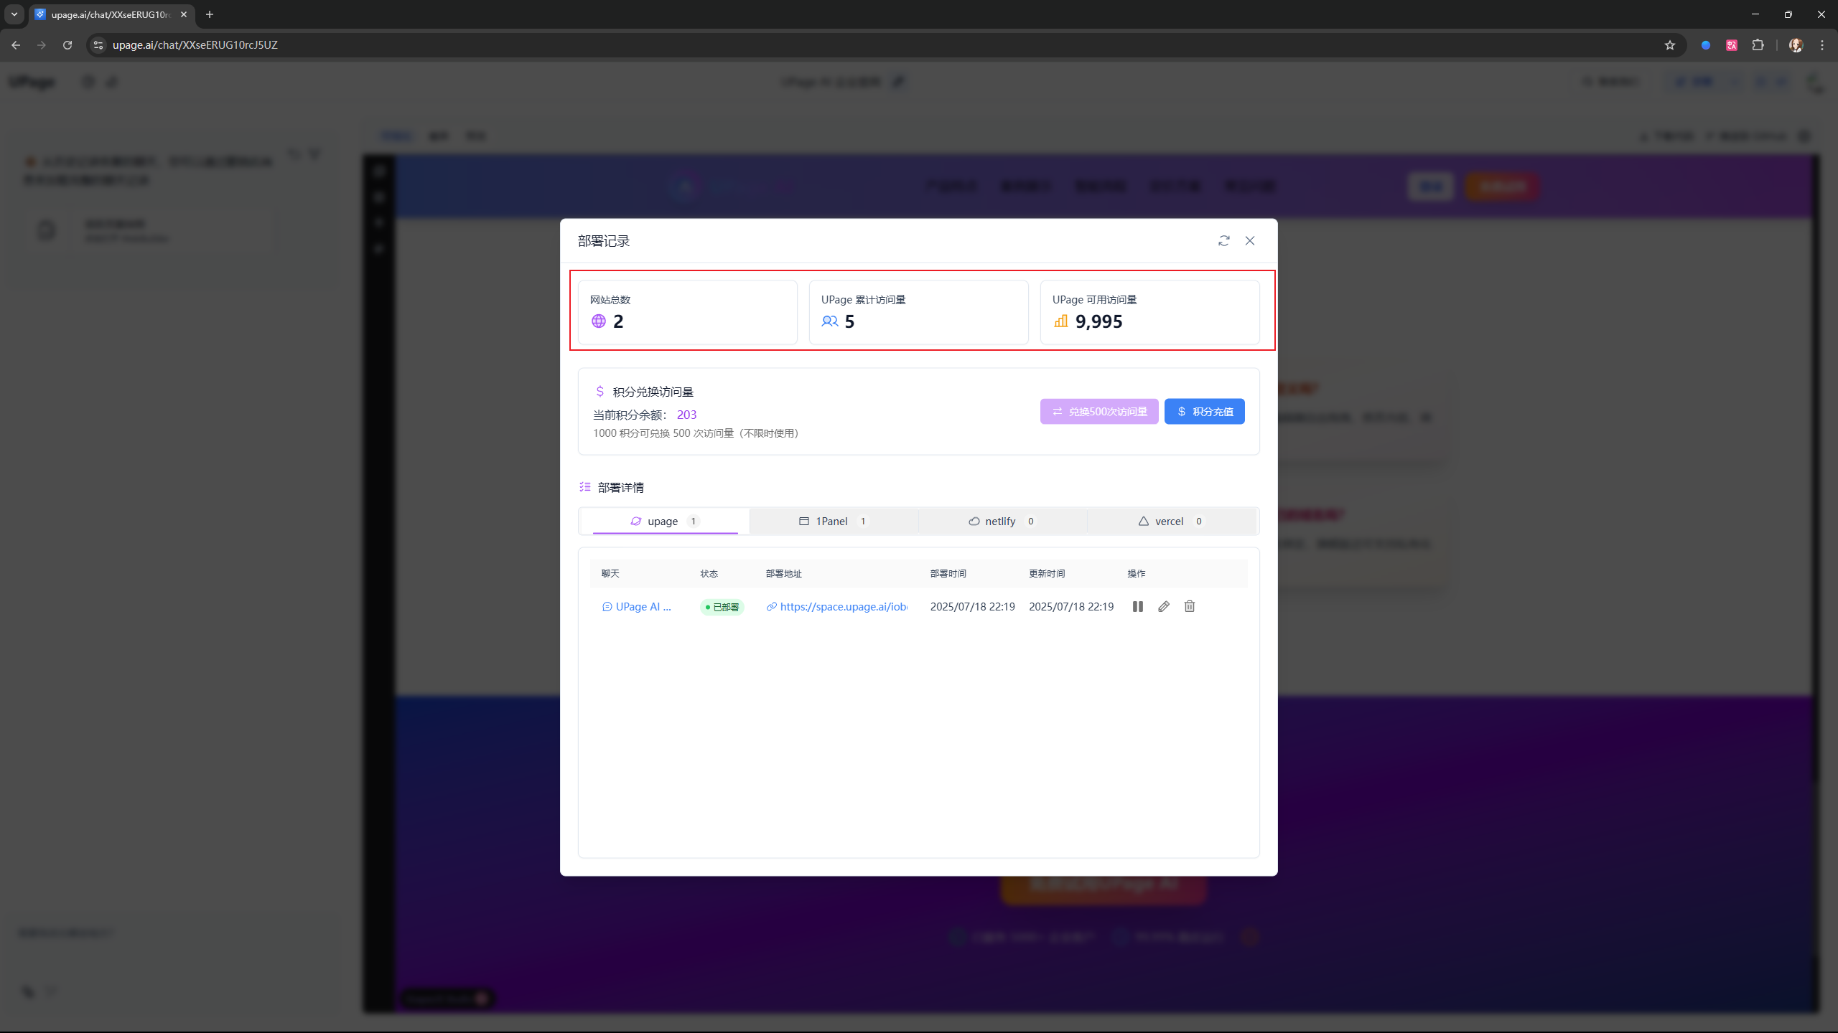Click the vercel triangle icon
Viewport: 1838px width, 1033px height.
(x=1143, y=522)
